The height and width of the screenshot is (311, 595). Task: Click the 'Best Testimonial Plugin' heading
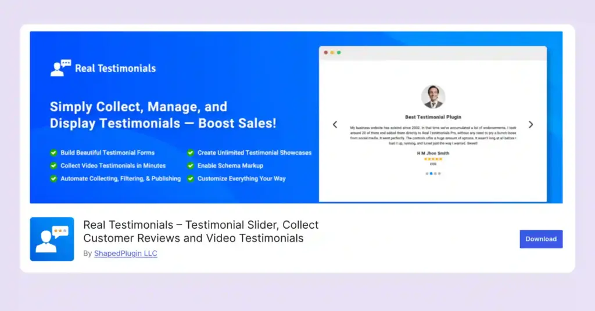pyautogui.click(x=433, y=117)
